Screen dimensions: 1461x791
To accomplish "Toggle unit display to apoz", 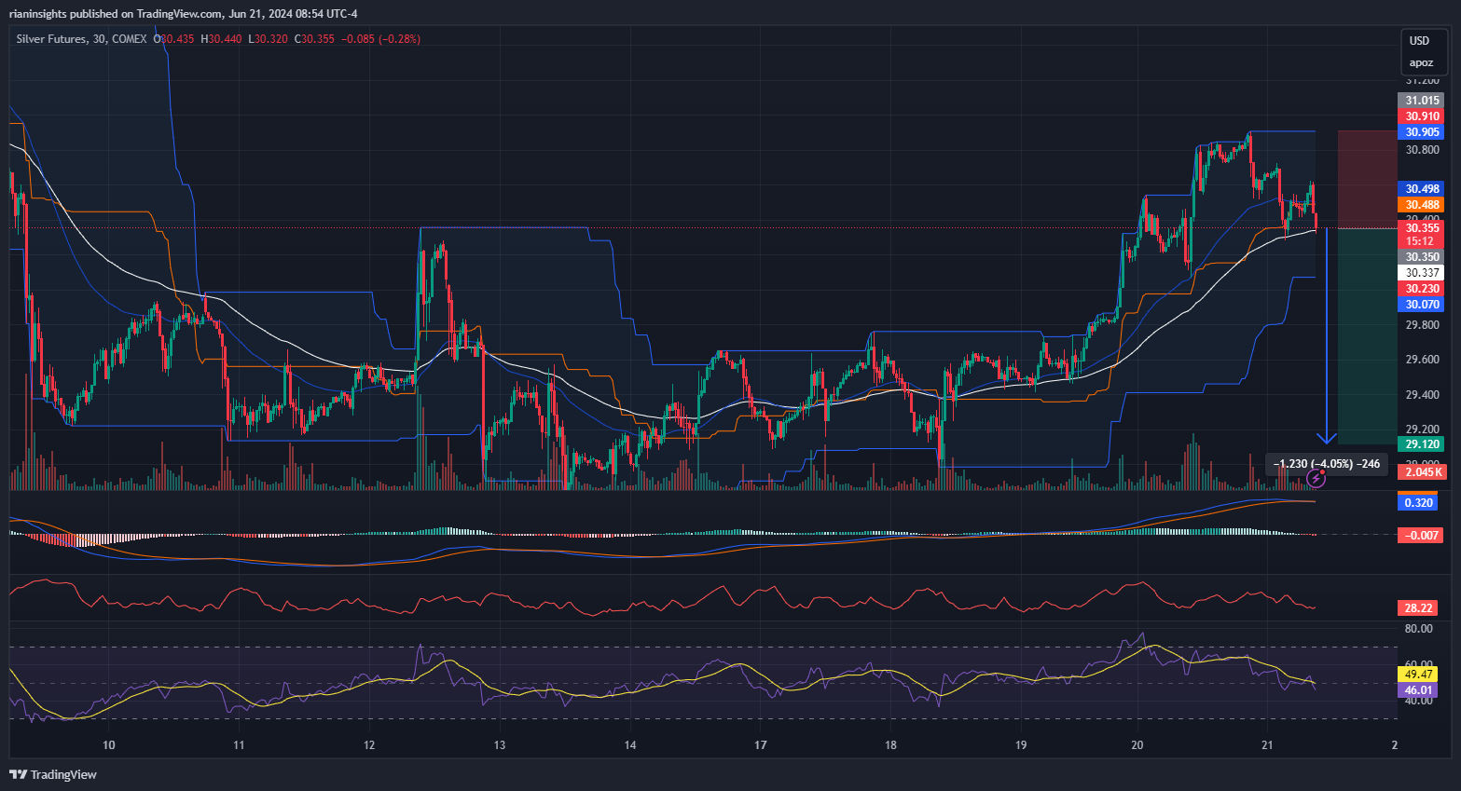I will (x=1423, y=62).
